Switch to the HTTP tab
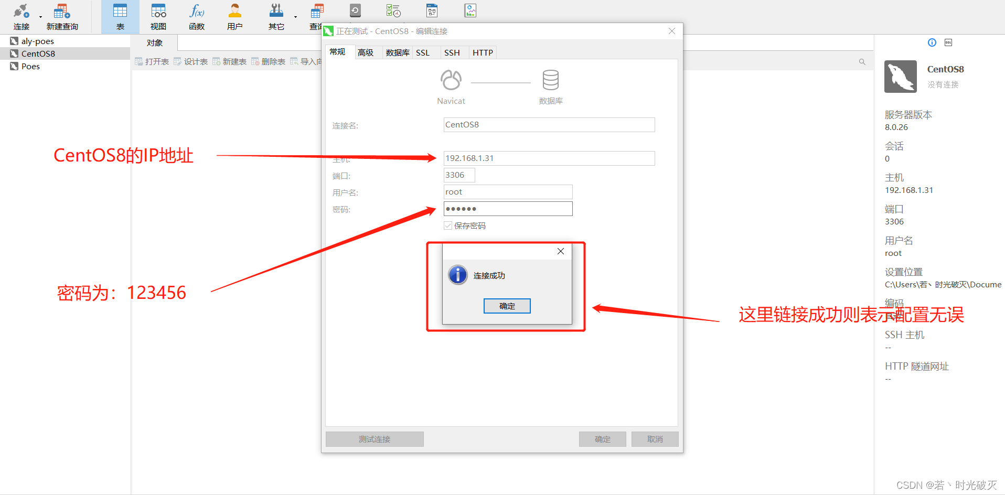Screen dimensions: 1005x495 point(483,52)
